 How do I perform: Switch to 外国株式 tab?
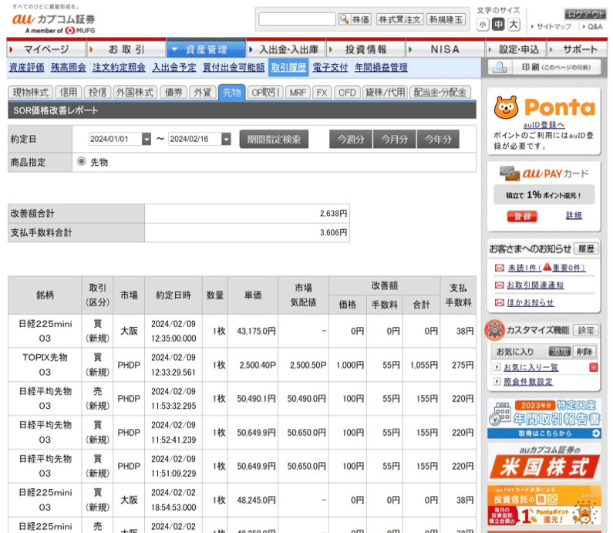[135, 93]
